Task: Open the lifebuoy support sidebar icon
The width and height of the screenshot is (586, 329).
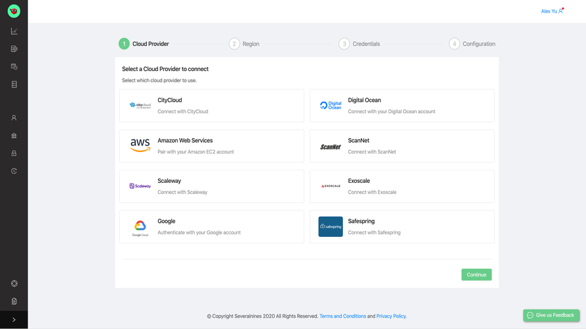Action: pyautogui.click(x=14, y=284)
